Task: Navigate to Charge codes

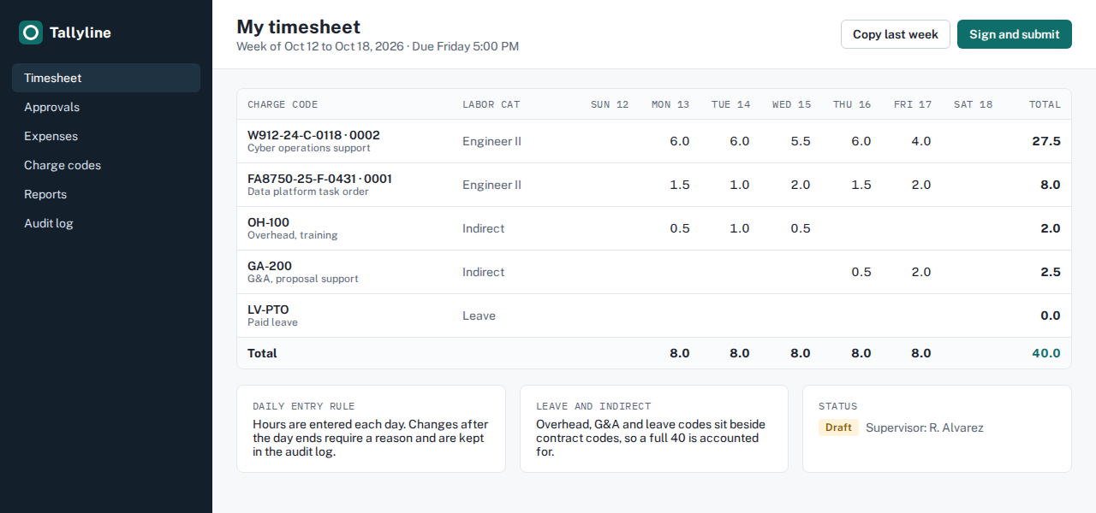Action: (106, 165)
